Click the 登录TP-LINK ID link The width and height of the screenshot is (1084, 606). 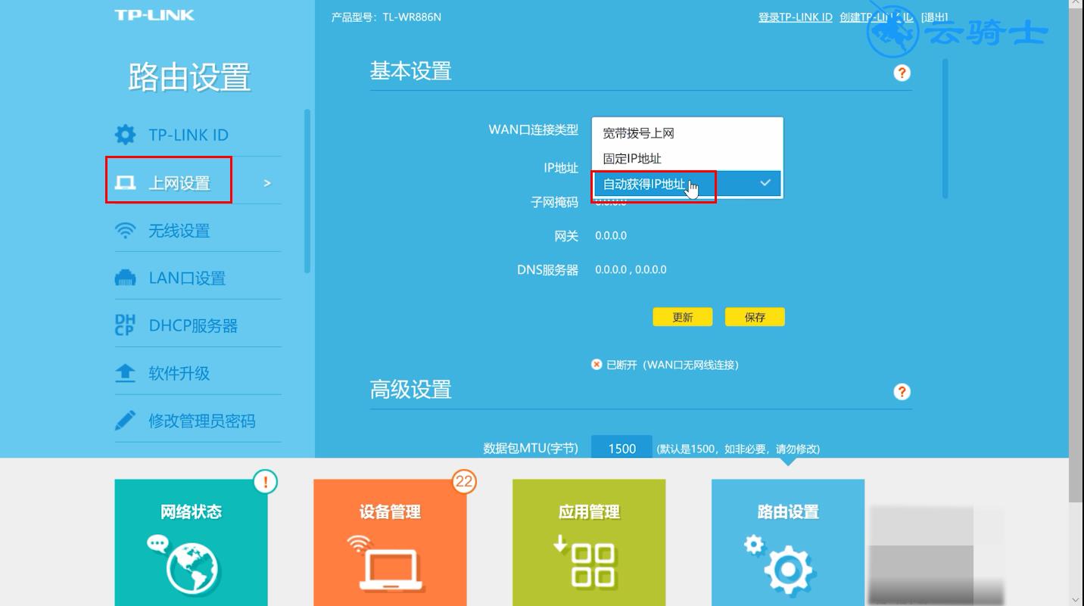click(x=796, y=17)
